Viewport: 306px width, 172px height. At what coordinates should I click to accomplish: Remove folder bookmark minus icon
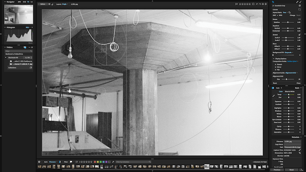(29, 47)
